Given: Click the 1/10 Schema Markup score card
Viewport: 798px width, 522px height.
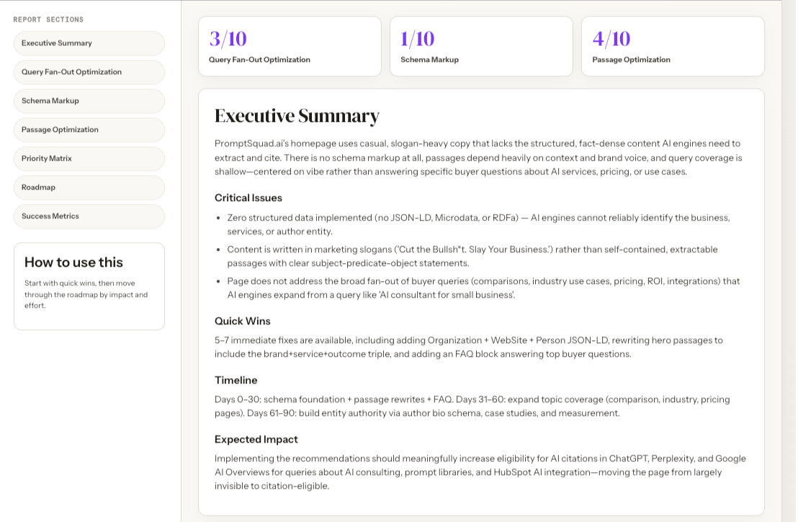Looking at the screenshot, I should [x=481, y=46].
